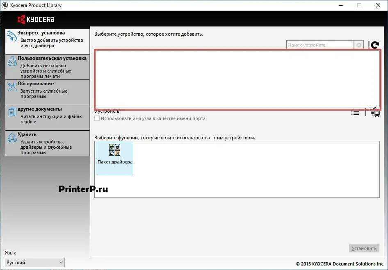Minimize the Kyocera Product Library window
The height and width of the screenshot is (270, 388).
[x=341, y=5]
